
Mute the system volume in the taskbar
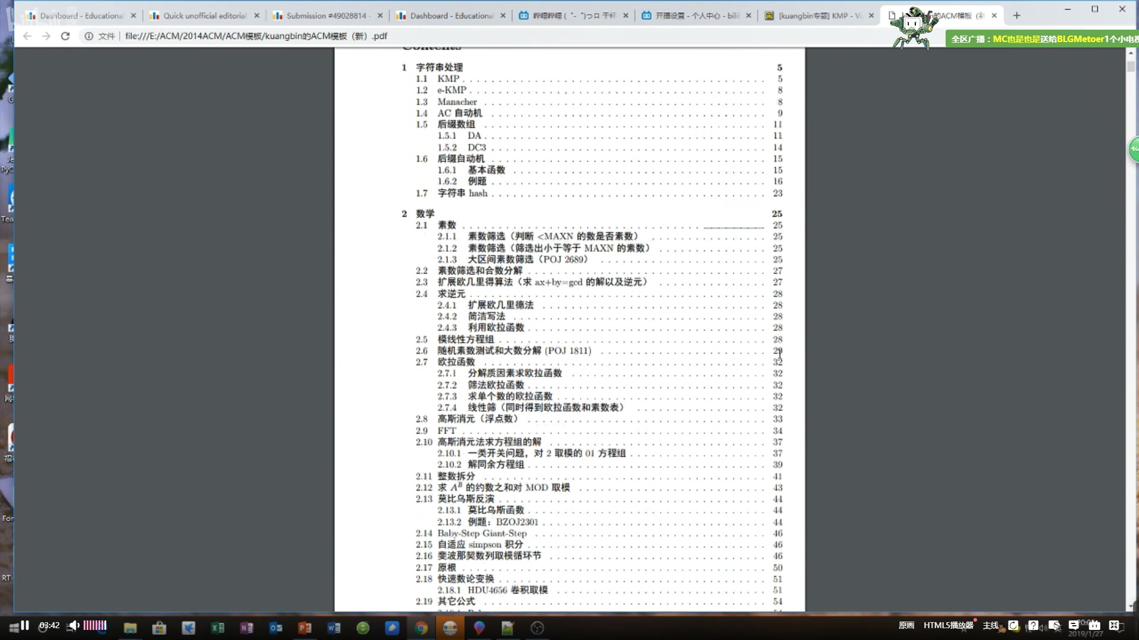coord(74,626)
